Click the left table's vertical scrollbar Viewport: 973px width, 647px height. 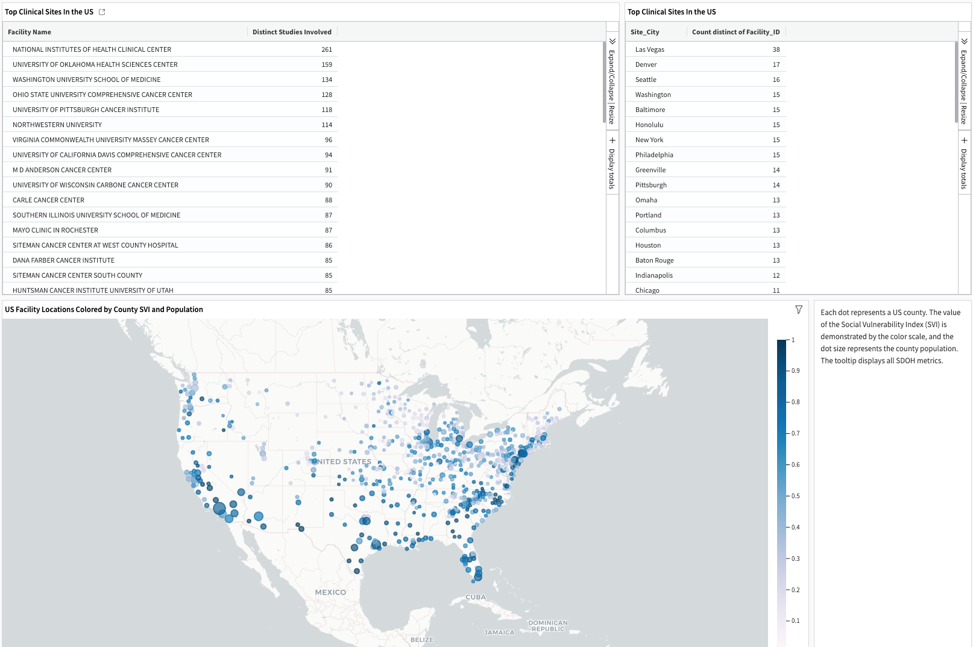click(604, 82)
